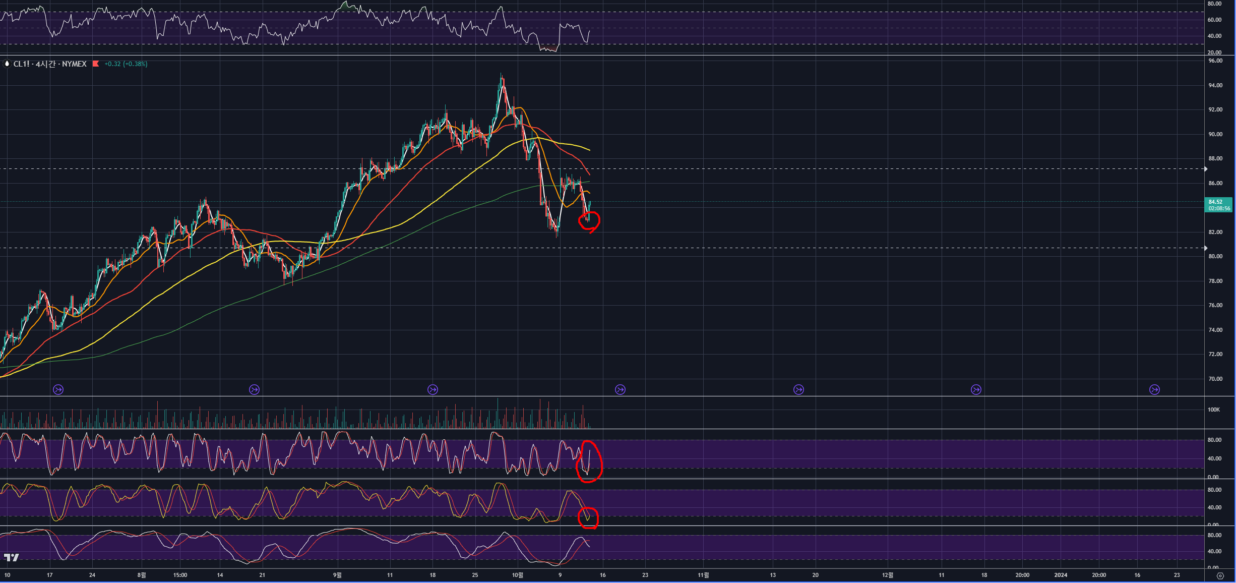
Task: Click the TradingView logo in bottom-left corner
Action: [11, 557]
